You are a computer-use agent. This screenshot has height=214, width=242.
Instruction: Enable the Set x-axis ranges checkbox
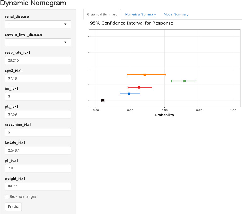pos(7,197)
